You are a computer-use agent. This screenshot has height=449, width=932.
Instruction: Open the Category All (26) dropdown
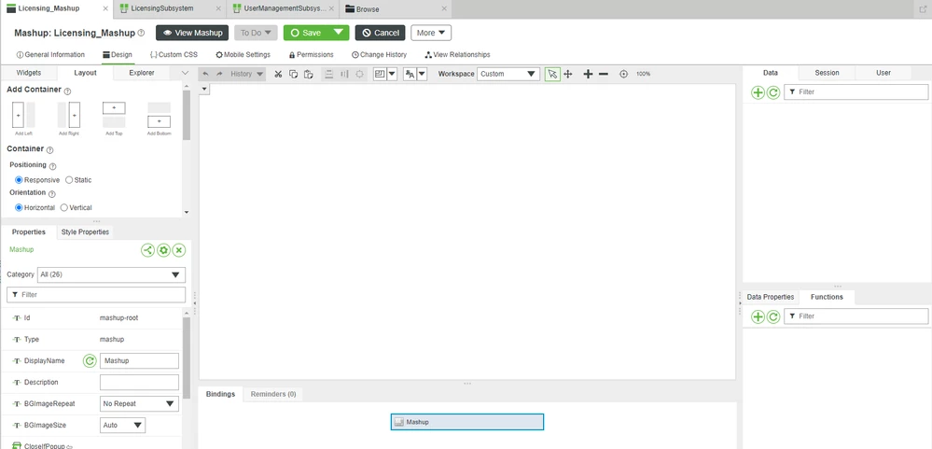pos(111,274)
